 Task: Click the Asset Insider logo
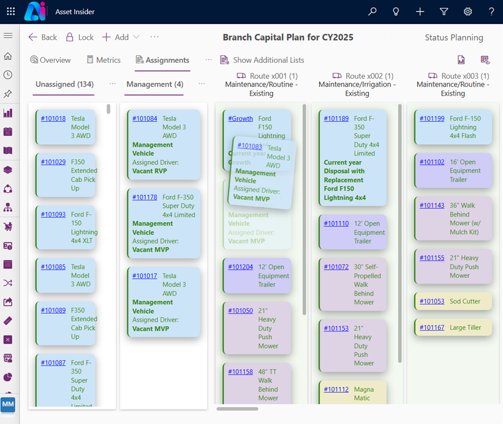coord(35,11)
